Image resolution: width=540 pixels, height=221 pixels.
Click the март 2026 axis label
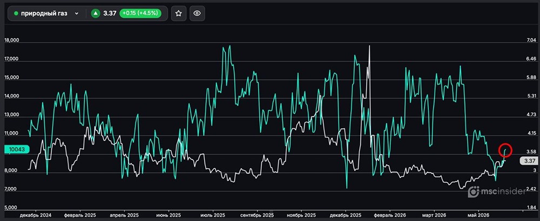click(x=434, y=215)
